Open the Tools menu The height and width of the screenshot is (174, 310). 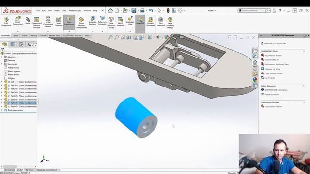click(64, 11)
